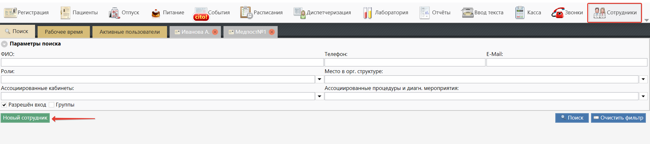Expand the Ассоциированные кабинеты dropdown
The height and width of the screenshot is (144, 650).
[319, 96]
